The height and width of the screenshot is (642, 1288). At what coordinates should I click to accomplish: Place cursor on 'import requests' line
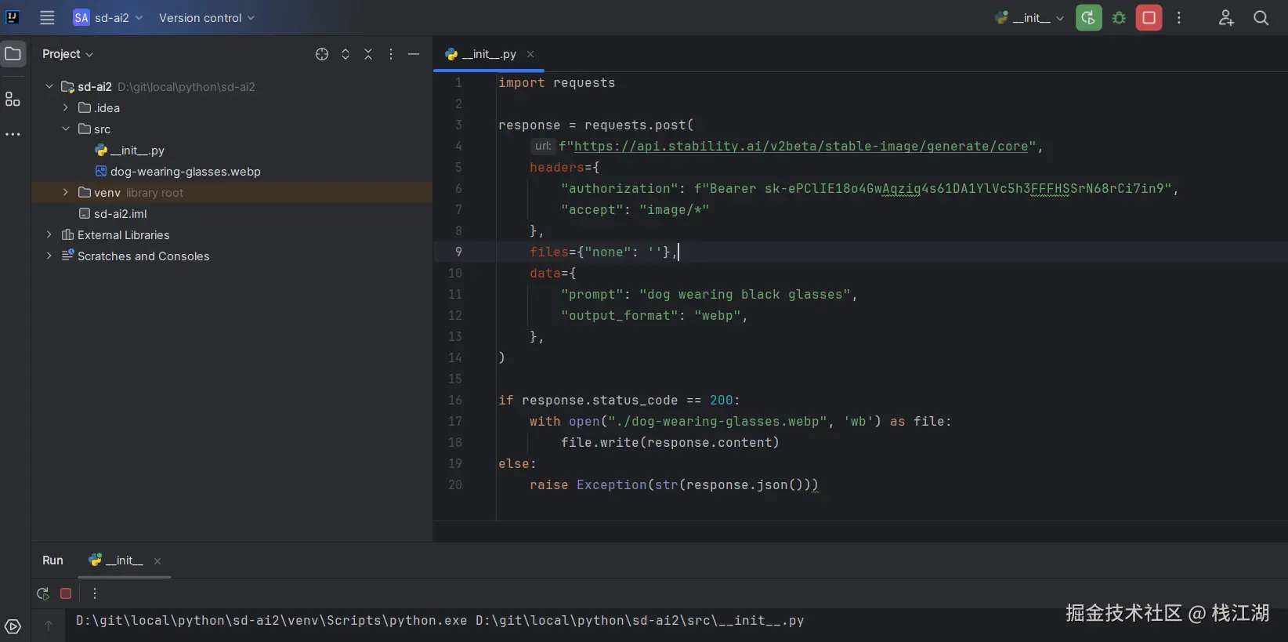click(556, 82)
